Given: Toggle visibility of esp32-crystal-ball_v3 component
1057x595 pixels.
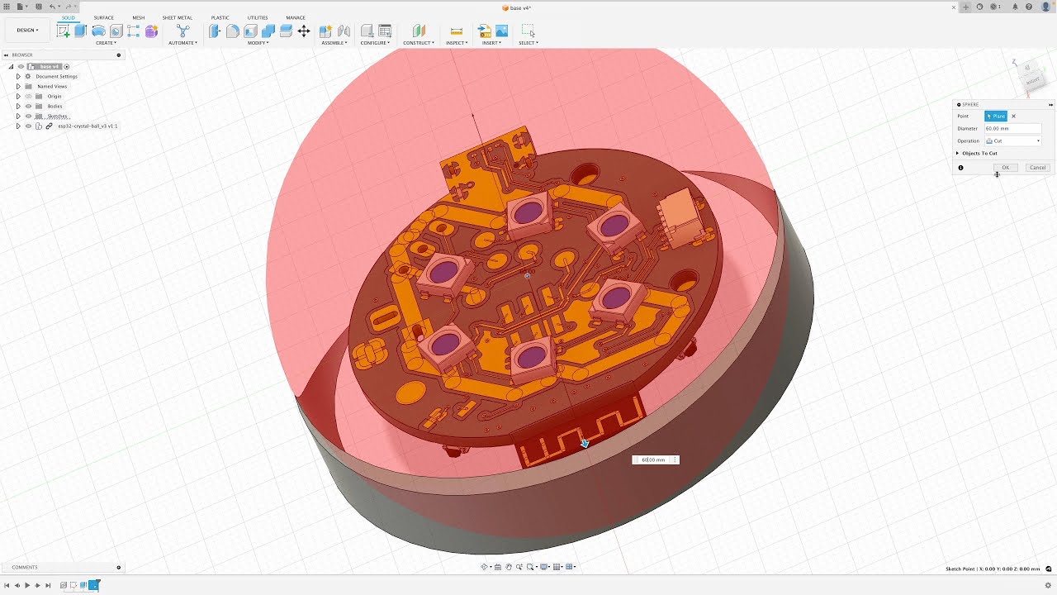Looking at the screenshot, I should tap(28, 126).
